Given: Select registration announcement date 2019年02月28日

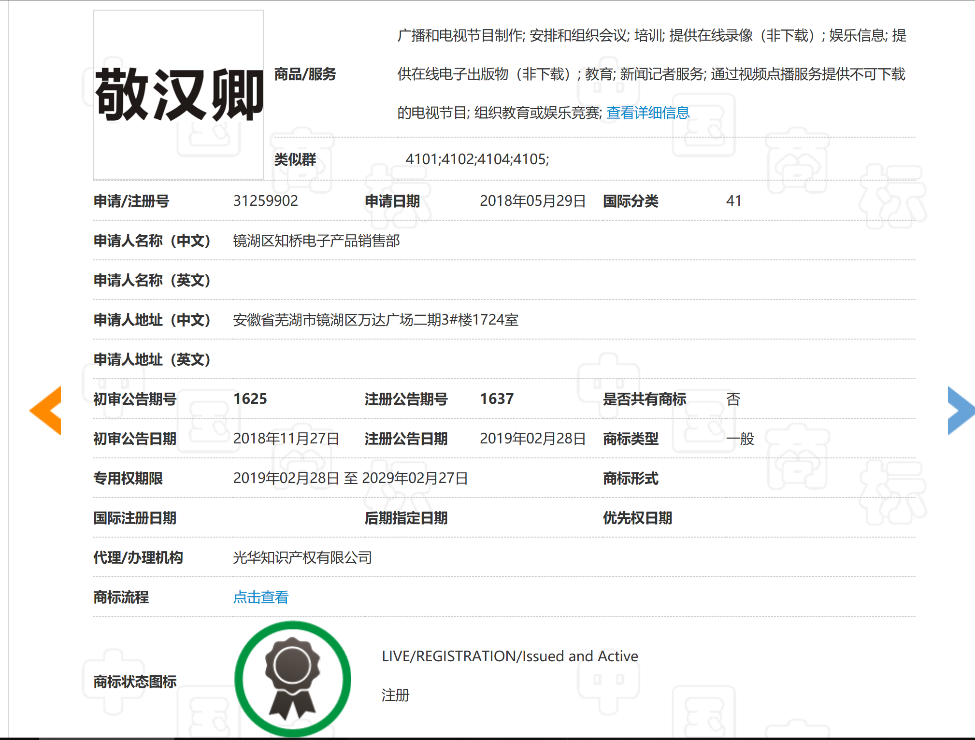Looking at the screenshot, I should click(532, 438).
